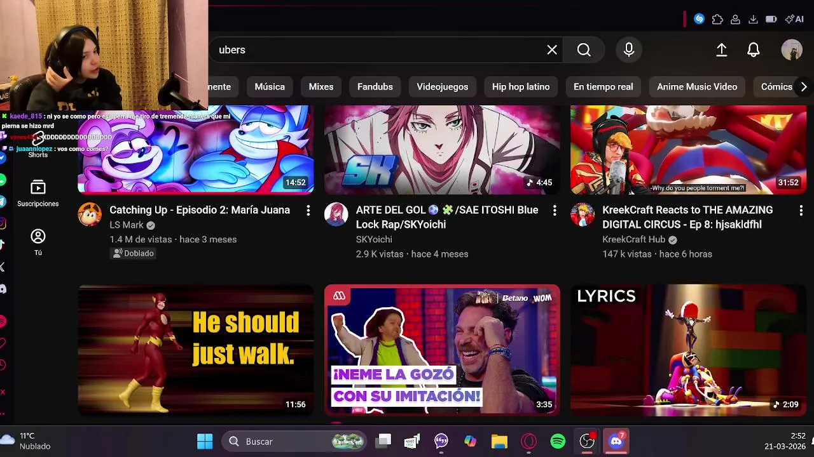Open 'KreekCraft Reacts to THE AMAZING DIGITAL CIRCUS' title
This screenshot has width=814, height=457.
[687, 217]
